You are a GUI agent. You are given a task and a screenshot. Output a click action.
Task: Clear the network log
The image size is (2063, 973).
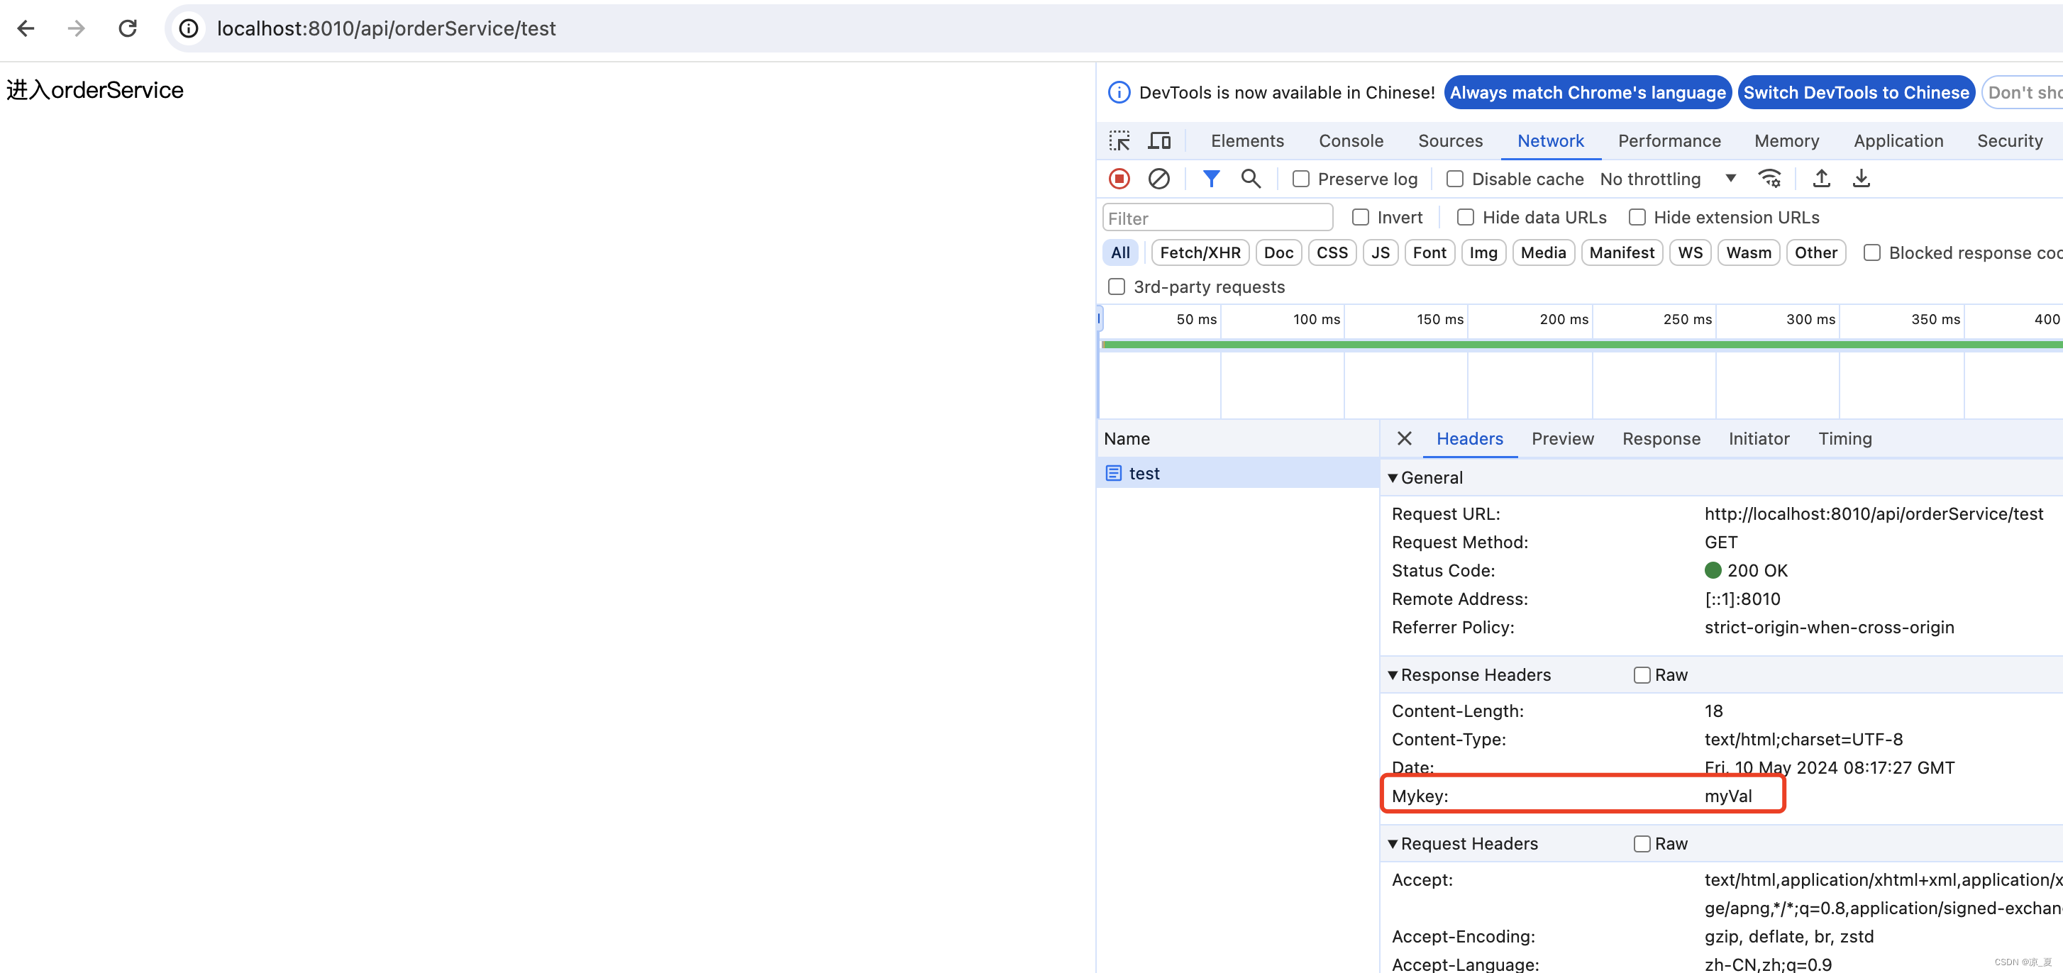(x=1158, y=179)
